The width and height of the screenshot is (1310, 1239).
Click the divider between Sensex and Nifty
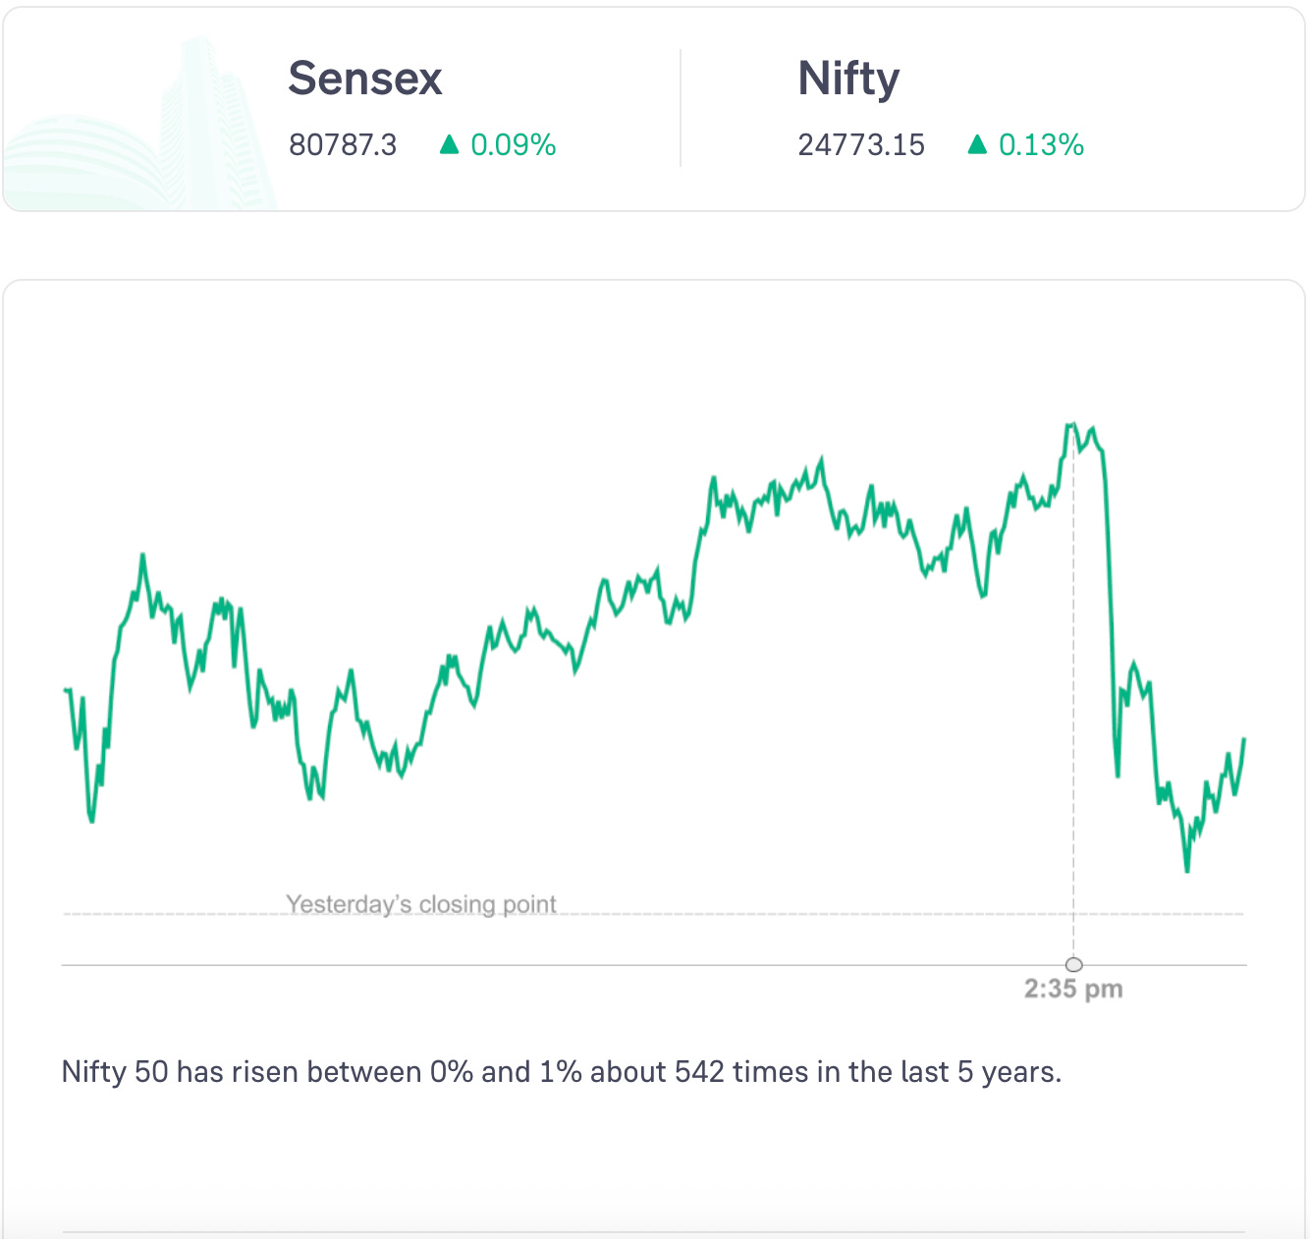coord(681,108)
